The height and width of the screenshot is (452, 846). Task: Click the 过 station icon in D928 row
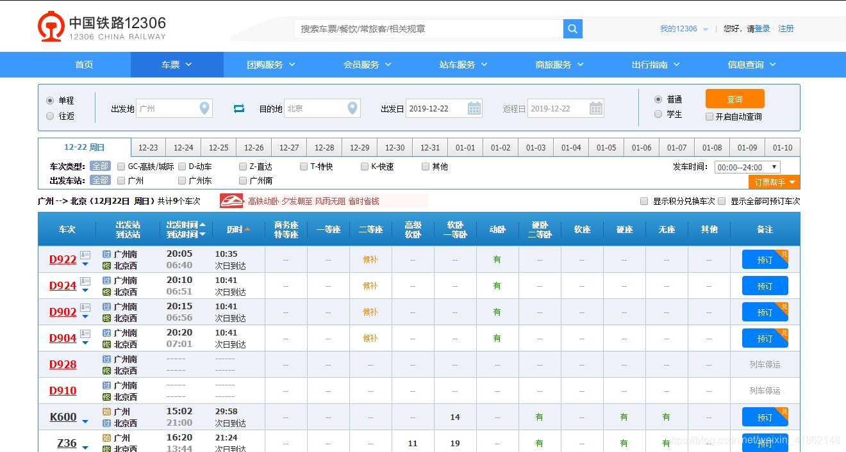106,359
